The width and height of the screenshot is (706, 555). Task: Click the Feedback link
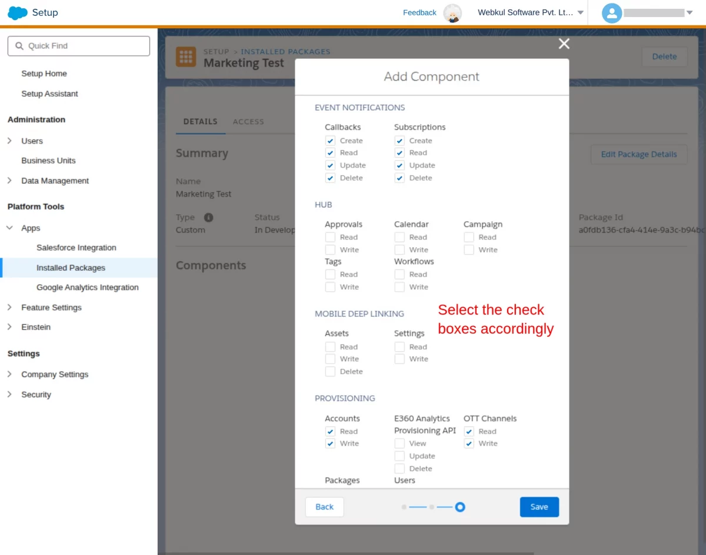[419, 12]
